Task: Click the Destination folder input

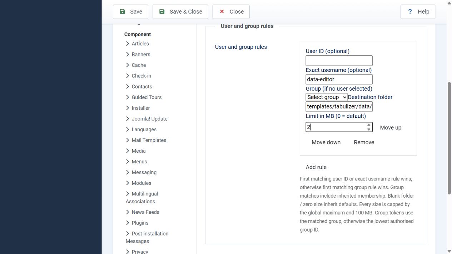Action: (339, 106)
